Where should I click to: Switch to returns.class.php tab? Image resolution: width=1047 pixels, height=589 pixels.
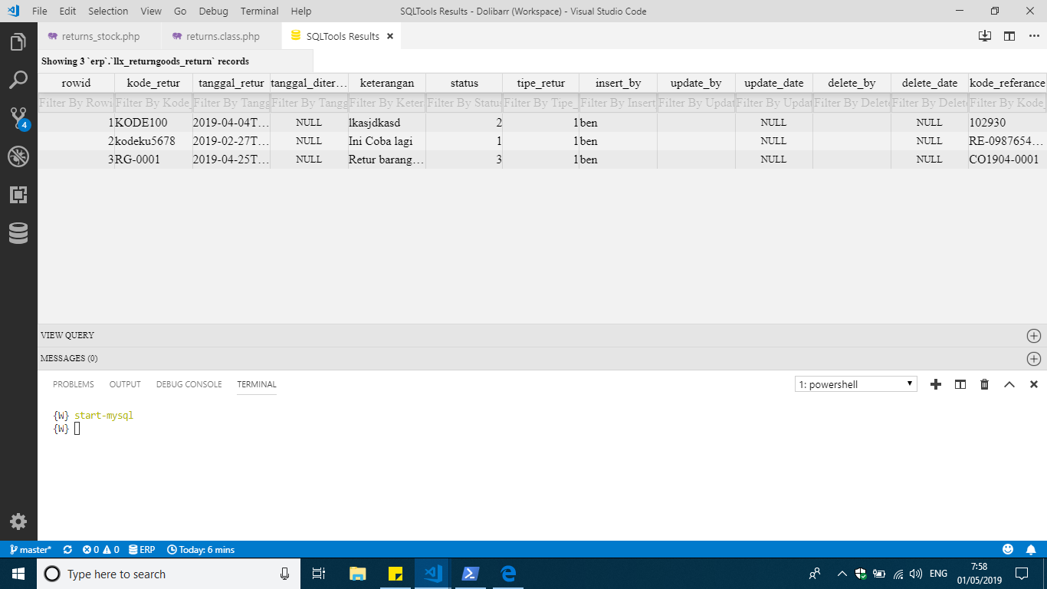pyautogui.click(x=222, y=36)
